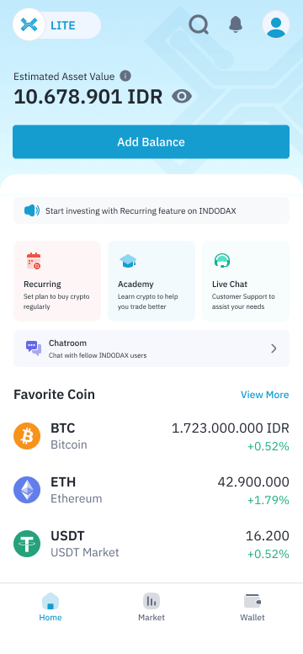Switch to the Wallet tab
The height and width of the screenshot is (654, 303).
(x=252, y=608)
